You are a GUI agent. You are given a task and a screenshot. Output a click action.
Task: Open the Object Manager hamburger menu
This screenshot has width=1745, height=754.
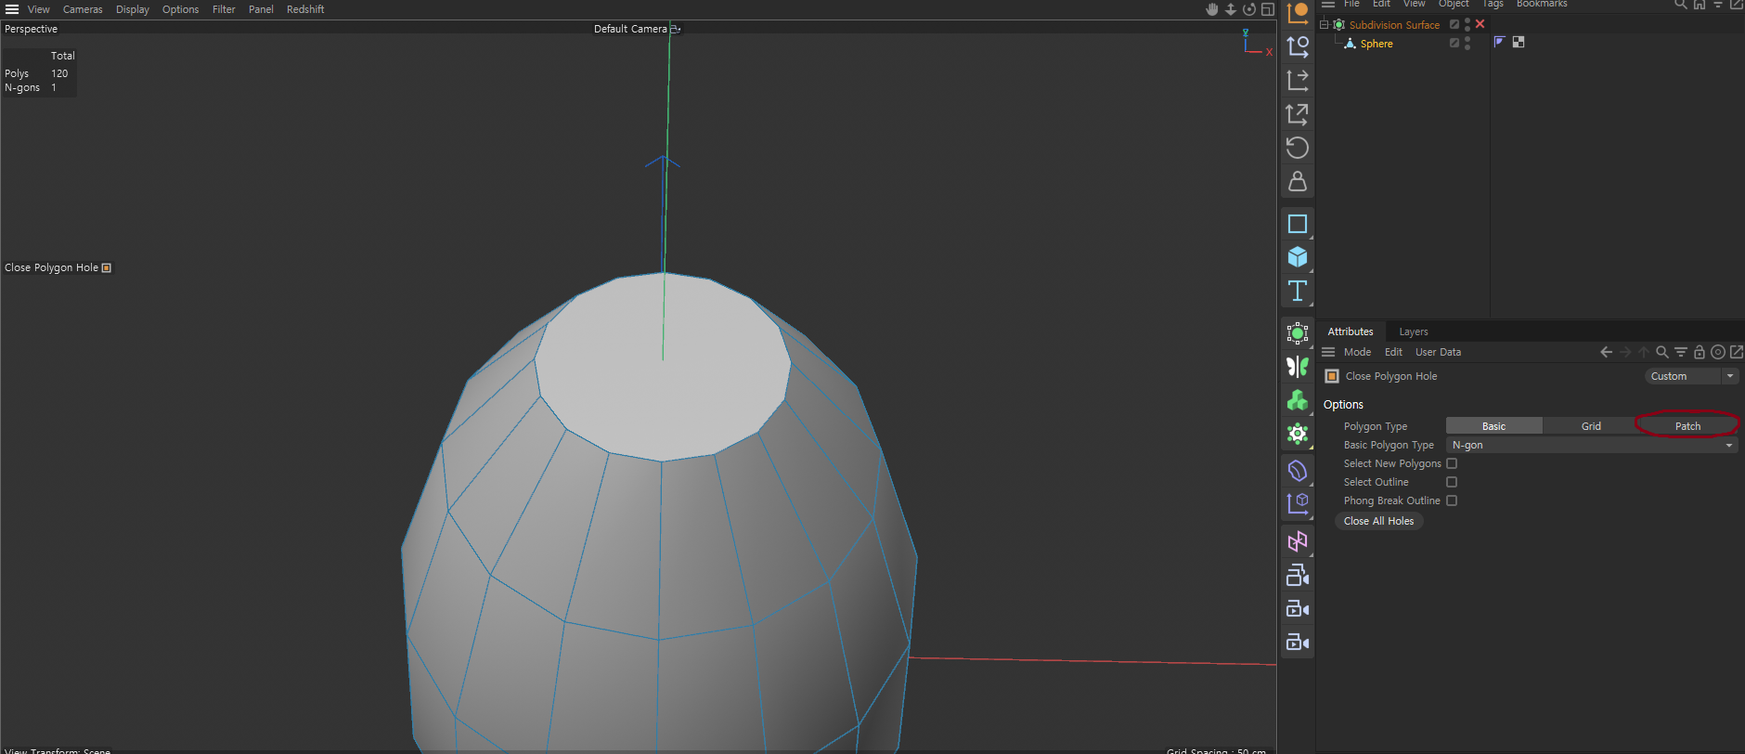[x=1328, y=4]
